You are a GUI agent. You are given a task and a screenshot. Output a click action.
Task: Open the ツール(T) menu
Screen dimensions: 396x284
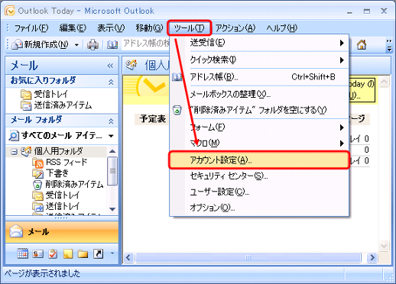pos(190,27)
